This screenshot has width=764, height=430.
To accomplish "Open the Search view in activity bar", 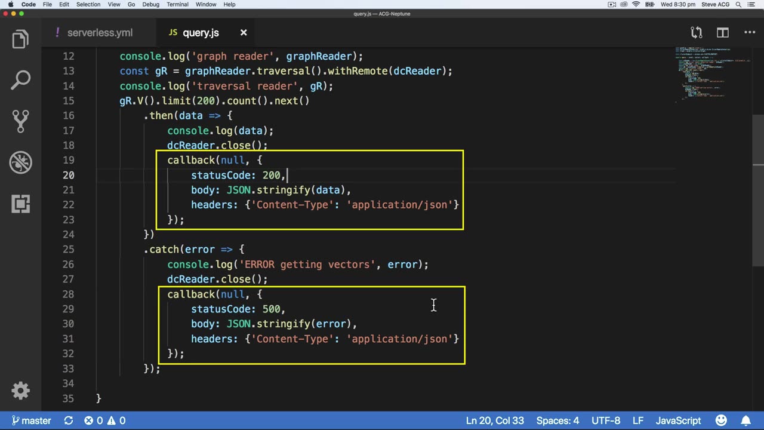I will click(20, 80).
